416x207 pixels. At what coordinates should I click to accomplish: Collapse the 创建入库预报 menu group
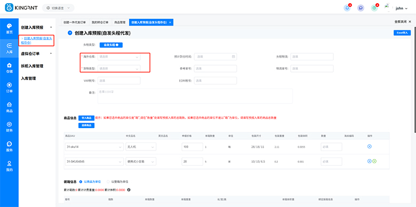(37, 27)
